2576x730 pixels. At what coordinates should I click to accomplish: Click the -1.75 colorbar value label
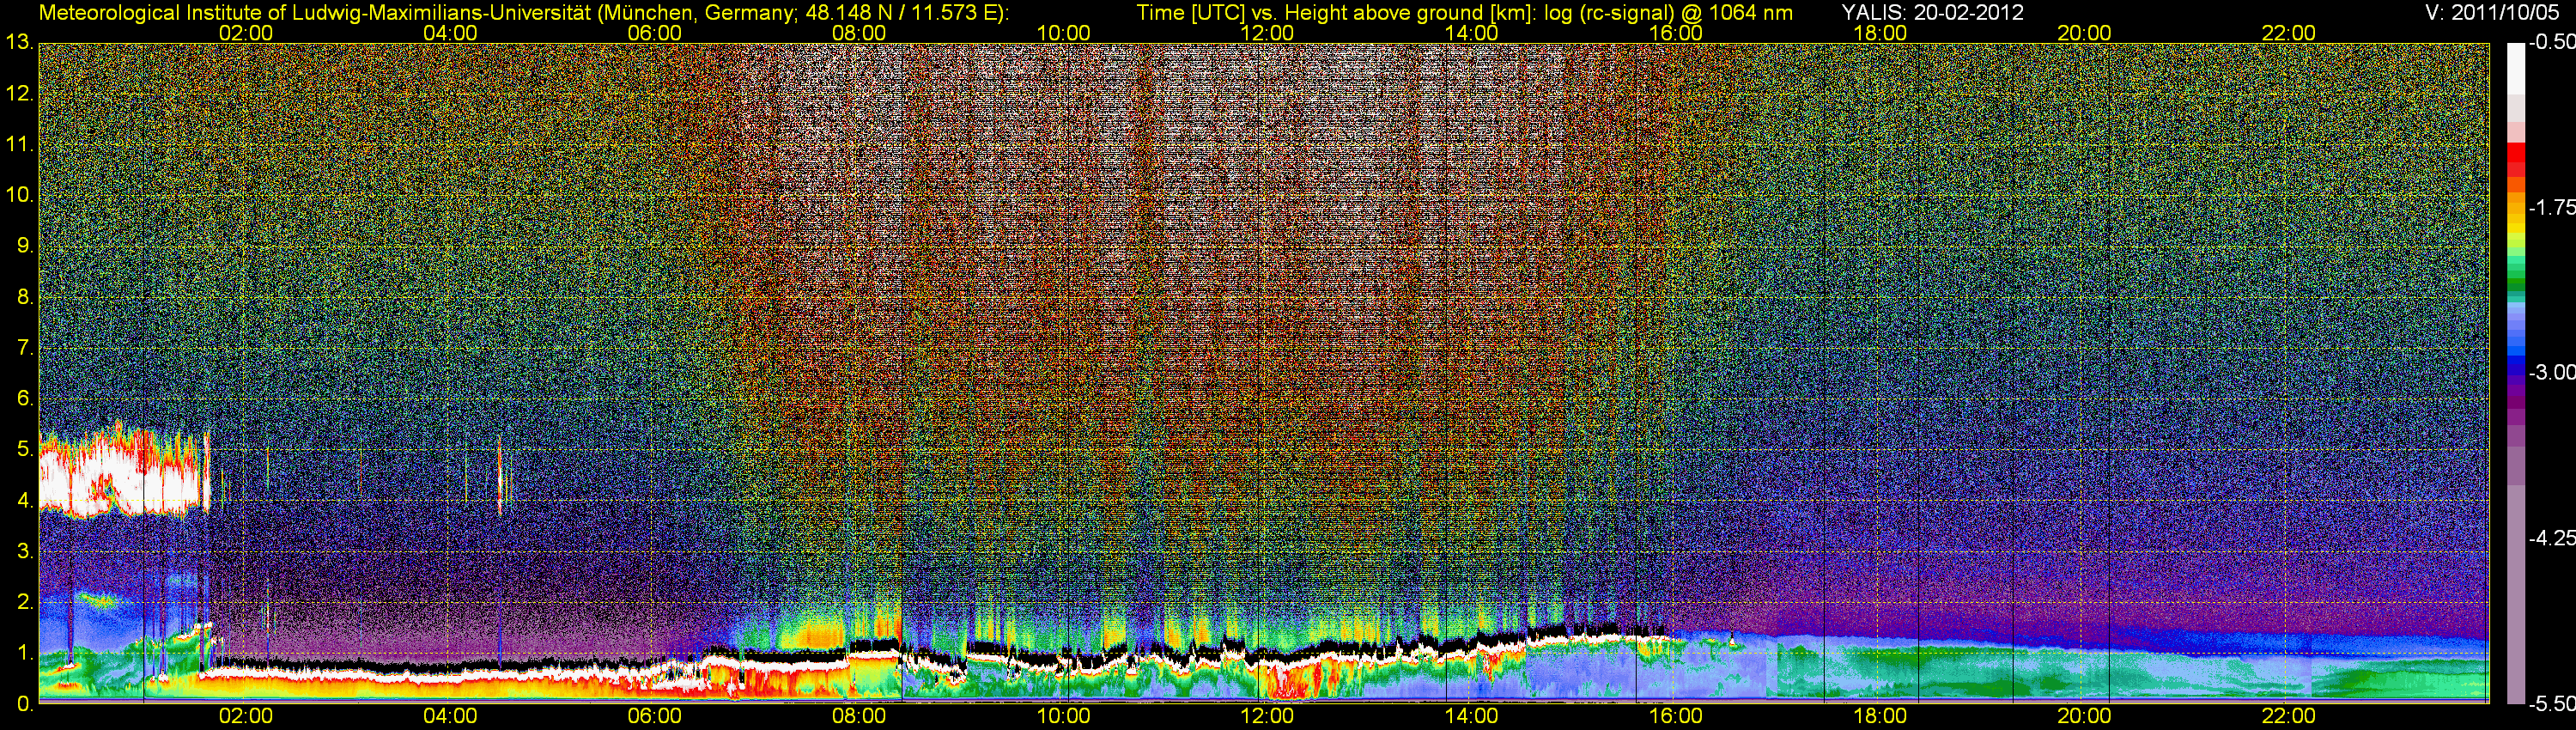2551,208
